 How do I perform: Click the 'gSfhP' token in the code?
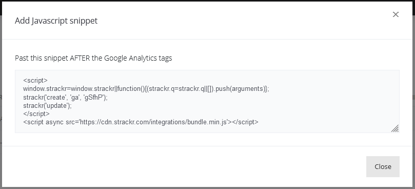[94, 97]
